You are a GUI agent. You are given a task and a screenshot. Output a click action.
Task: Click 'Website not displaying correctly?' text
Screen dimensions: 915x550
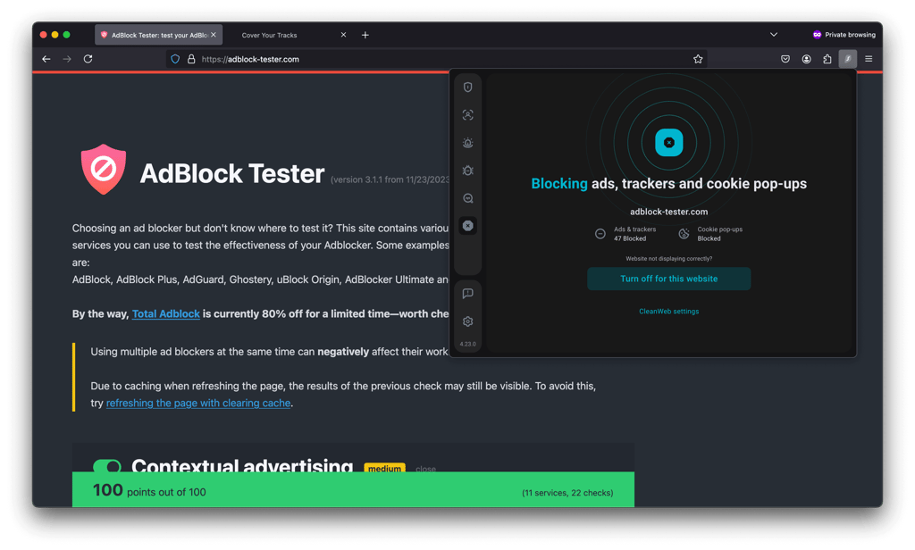(x=668, y=258)
